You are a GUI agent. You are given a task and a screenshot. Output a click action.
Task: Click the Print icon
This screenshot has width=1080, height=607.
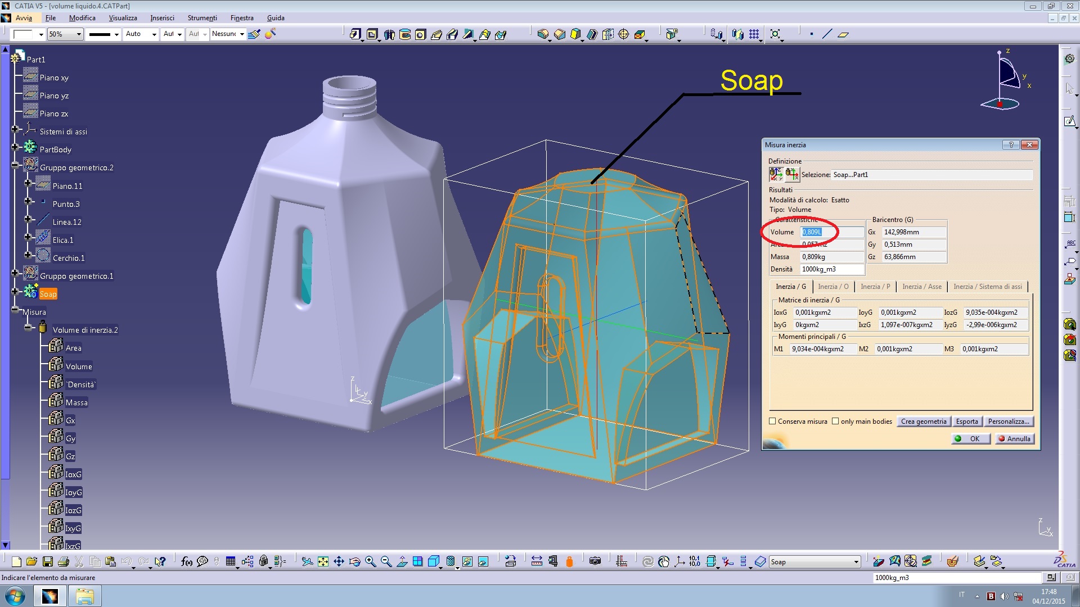click(64, 561)
